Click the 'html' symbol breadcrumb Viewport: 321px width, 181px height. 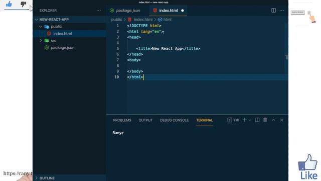click(x=167, y=20)
